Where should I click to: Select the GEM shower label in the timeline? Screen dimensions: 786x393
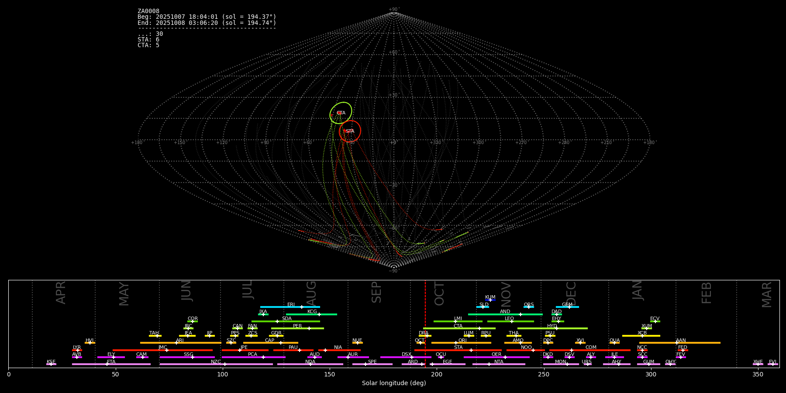(x=567, y=305)
